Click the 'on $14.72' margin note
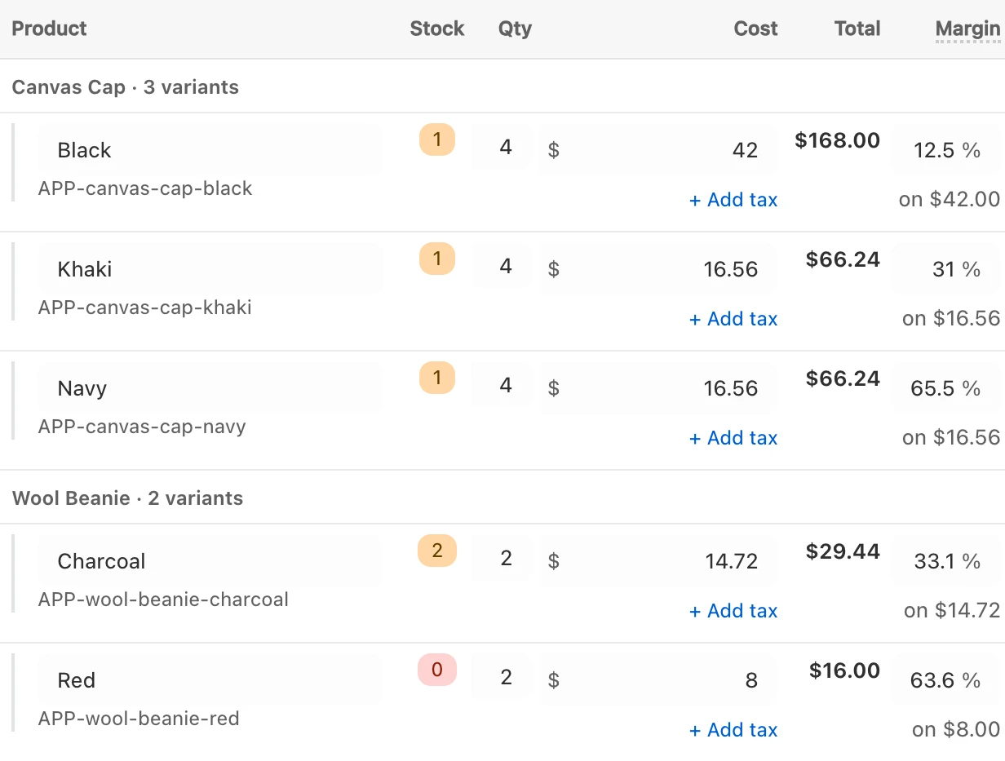 click(952, 611)
